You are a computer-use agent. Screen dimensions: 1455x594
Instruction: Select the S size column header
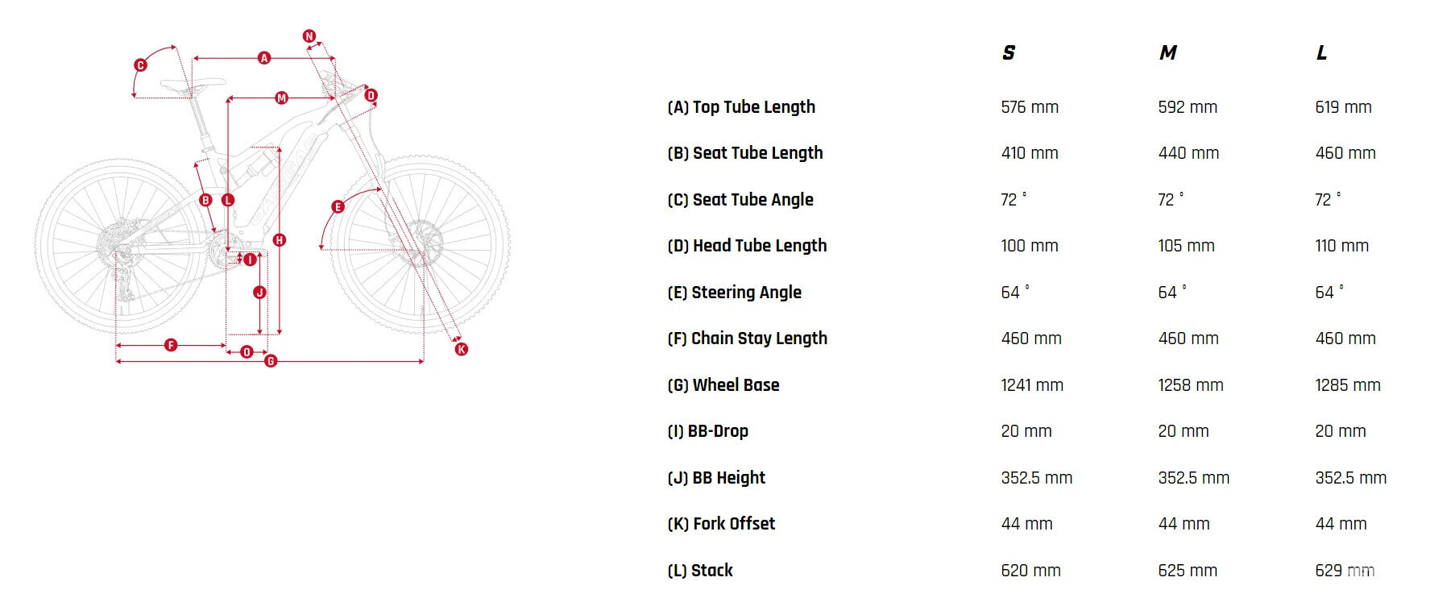point(1009,53)
